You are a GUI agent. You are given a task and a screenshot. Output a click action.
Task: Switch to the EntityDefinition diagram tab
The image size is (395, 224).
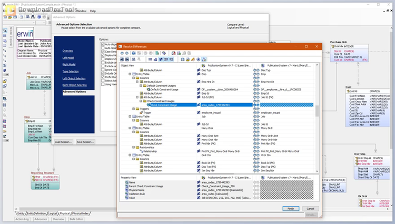click(36, 213)
